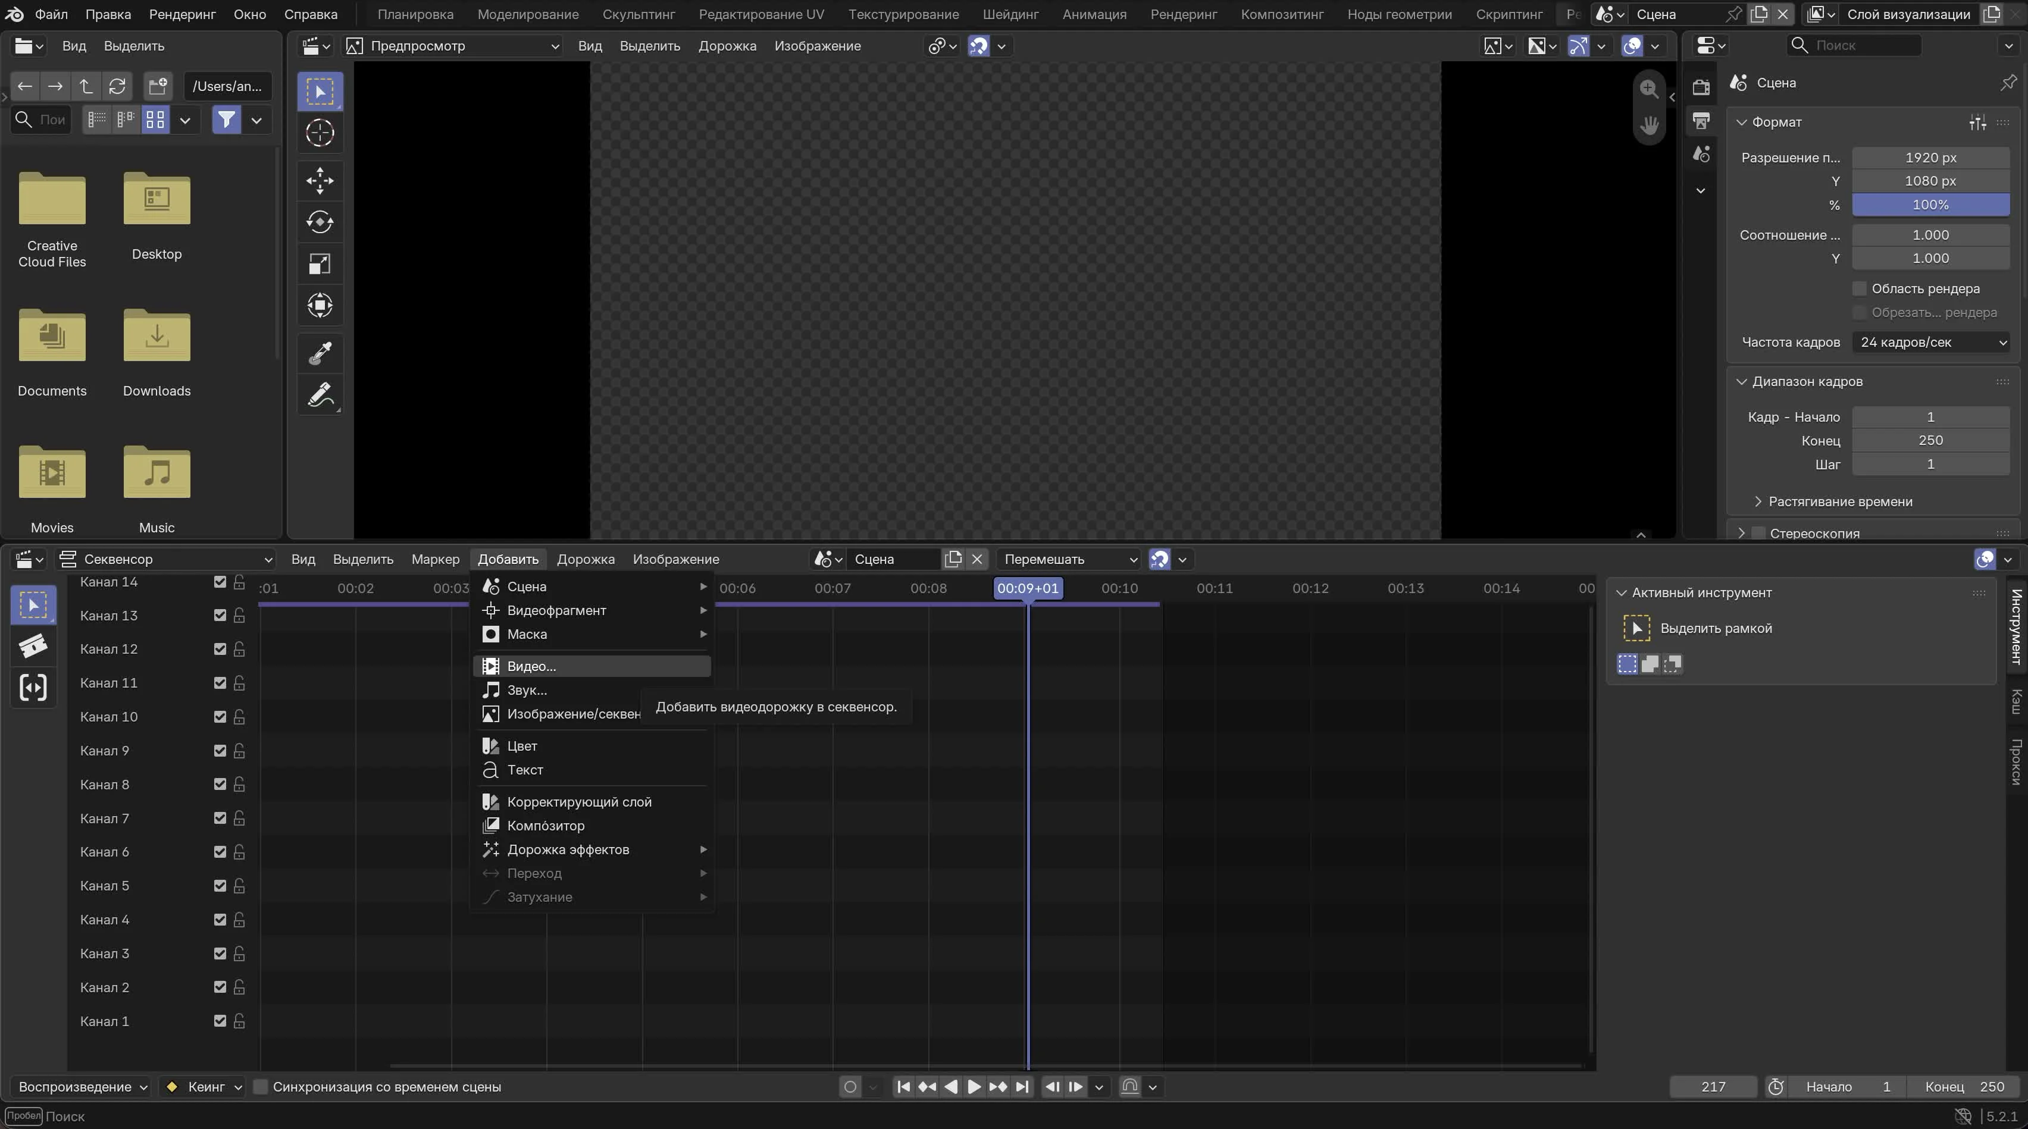Open Дорожка эффектов submenu
The height and width of the screenshot is (1129, 2028).
592,849
